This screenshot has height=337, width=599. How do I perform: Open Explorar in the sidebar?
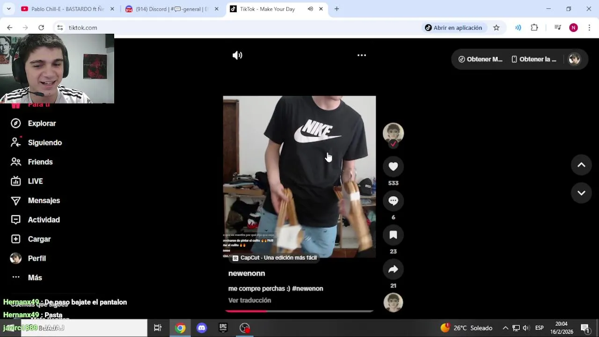[42, 124]
